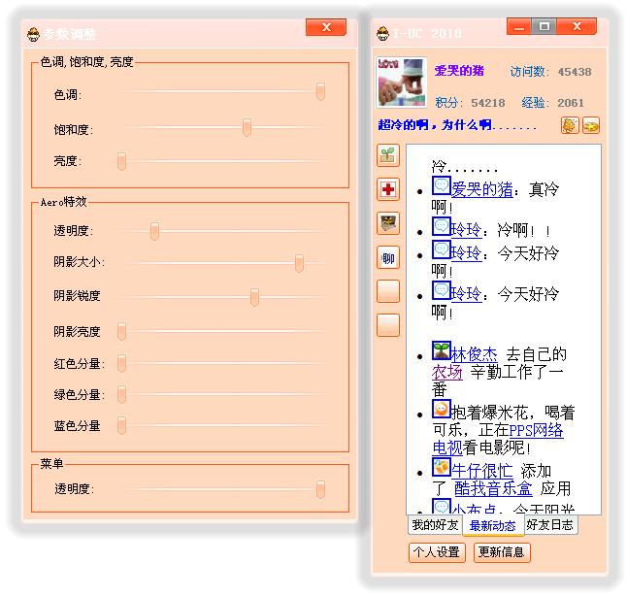Image resolution: width=627 pixels, height=597 pixels.
Task: Open the 牛仔很忙 link
Action: (482, 471)
